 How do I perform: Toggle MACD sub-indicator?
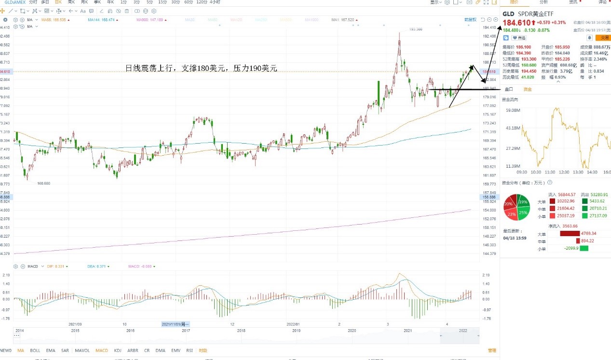coord(102,350)
